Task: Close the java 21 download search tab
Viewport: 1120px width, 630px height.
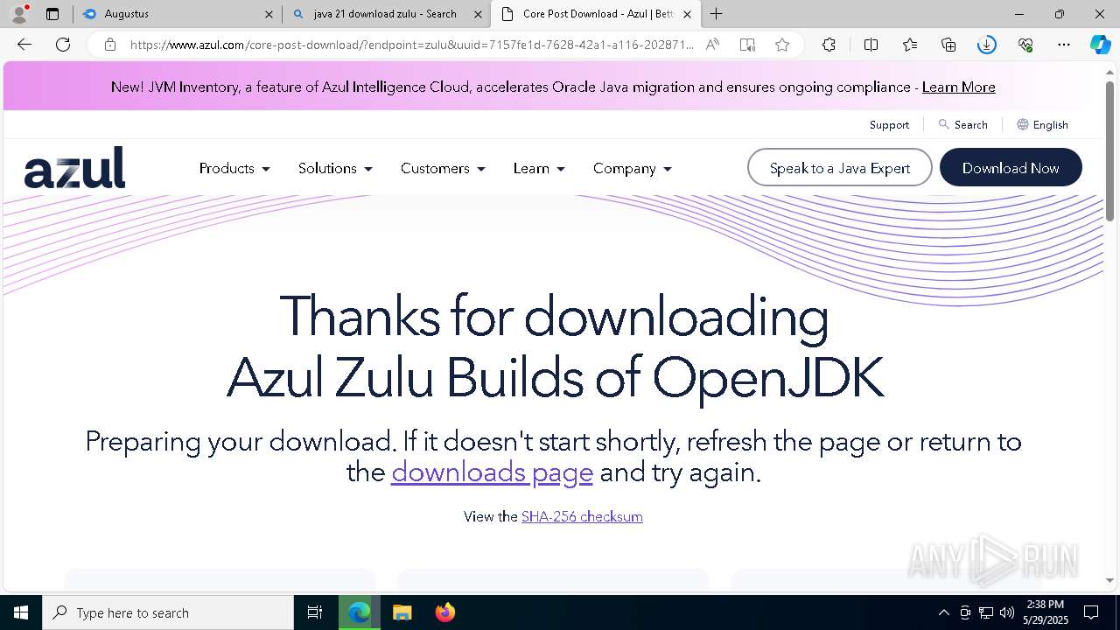Action: (478, 14)
